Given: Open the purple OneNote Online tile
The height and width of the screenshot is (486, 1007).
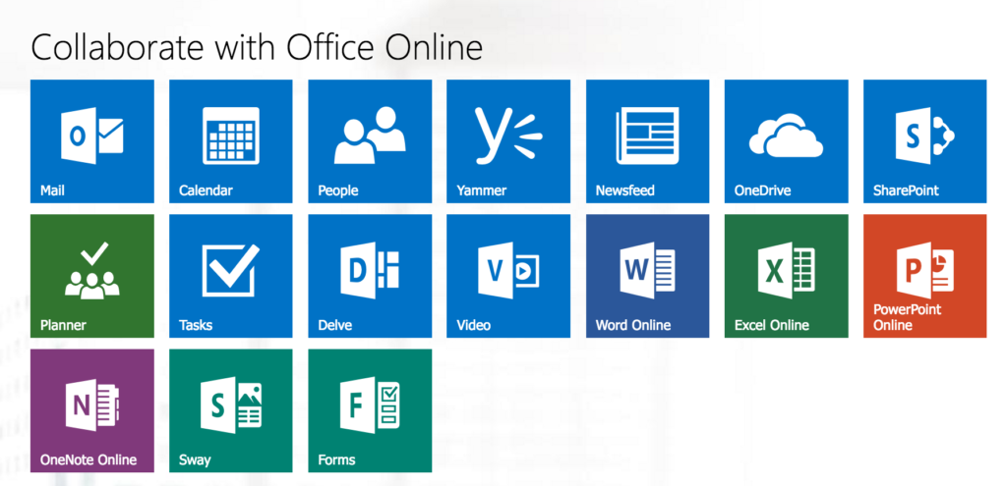Looking at the screenshot, I should (x=91, y=410).
